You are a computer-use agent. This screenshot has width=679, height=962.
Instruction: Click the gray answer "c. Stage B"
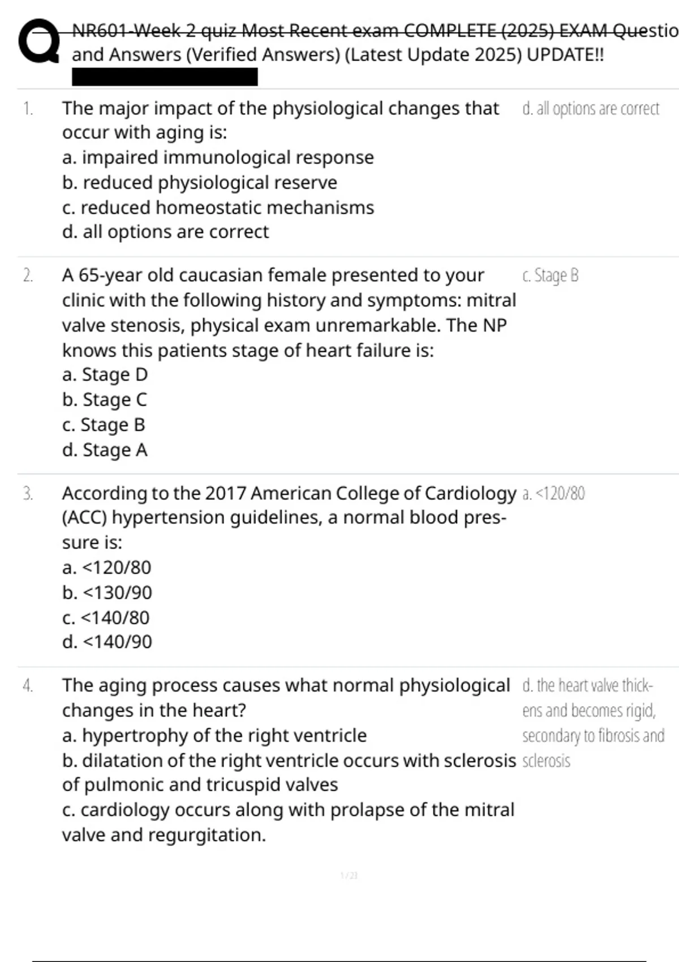click(550, 276)
